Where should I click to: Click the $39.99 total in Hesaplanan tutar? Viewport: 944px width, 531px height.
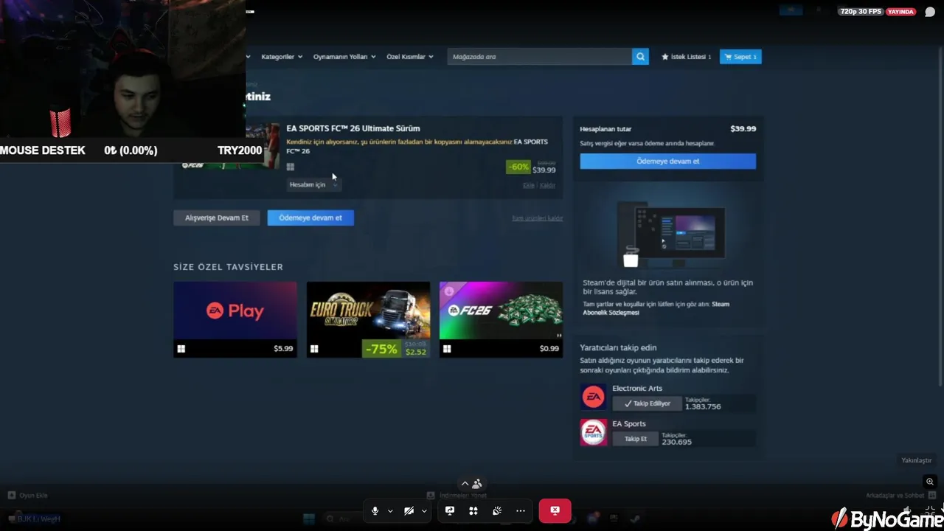point(743,128)
